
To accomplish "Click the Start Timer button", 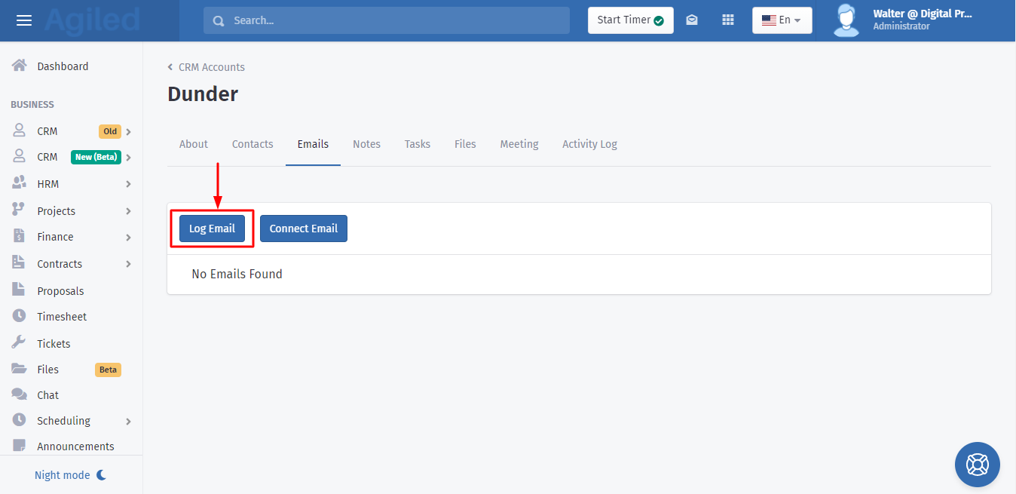I will [630, 20].
